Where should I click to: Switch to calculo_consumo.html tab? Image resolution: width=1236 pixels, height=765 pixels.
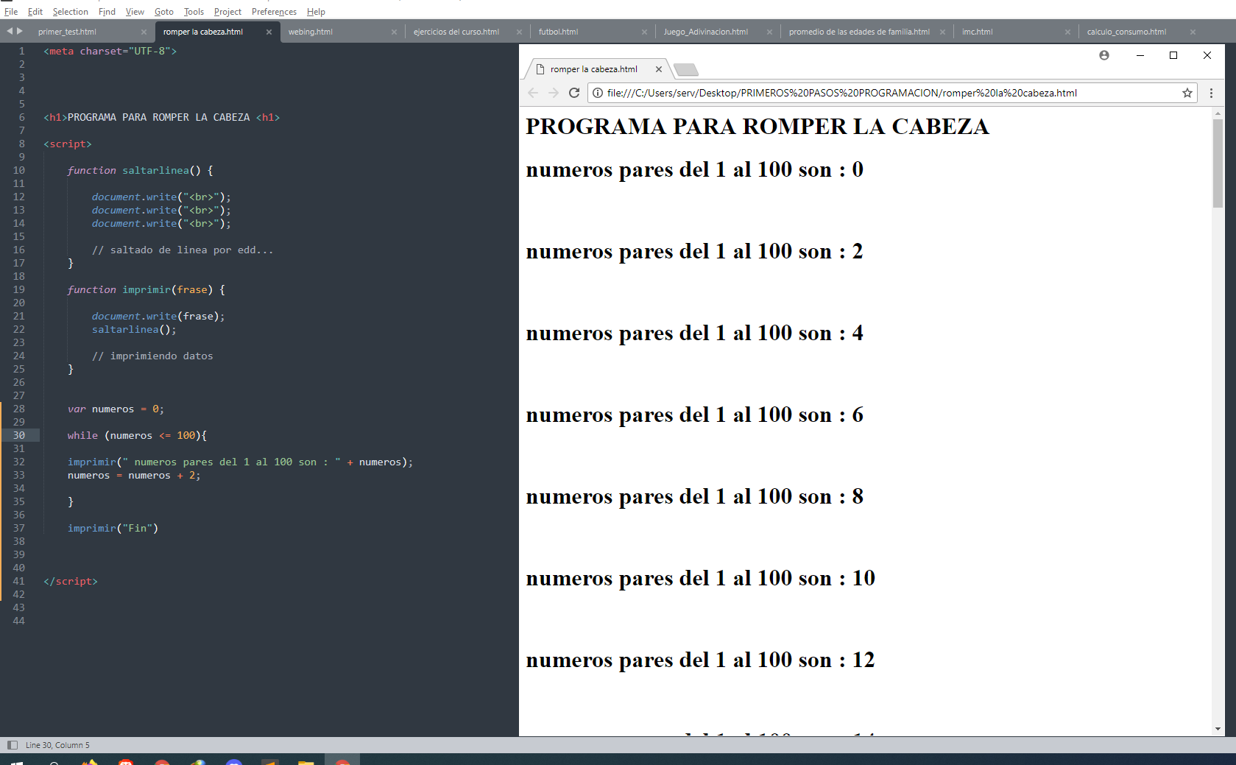point(1126,32)
